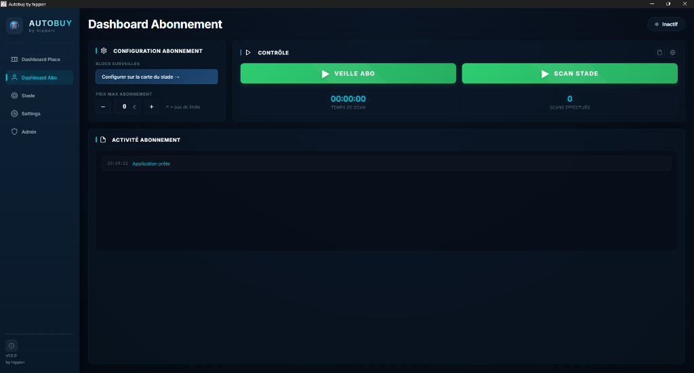The image size is (694, 373).
Task: Click the CONTRÔLE panel heading
Action: [273, 53]
